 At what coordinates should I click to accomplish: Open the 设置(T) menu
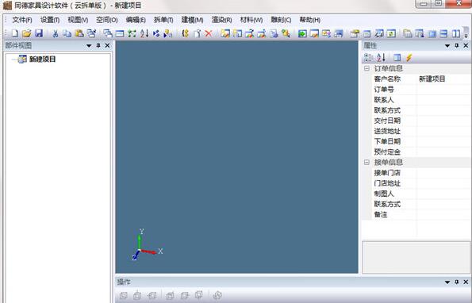pos(50,20)
